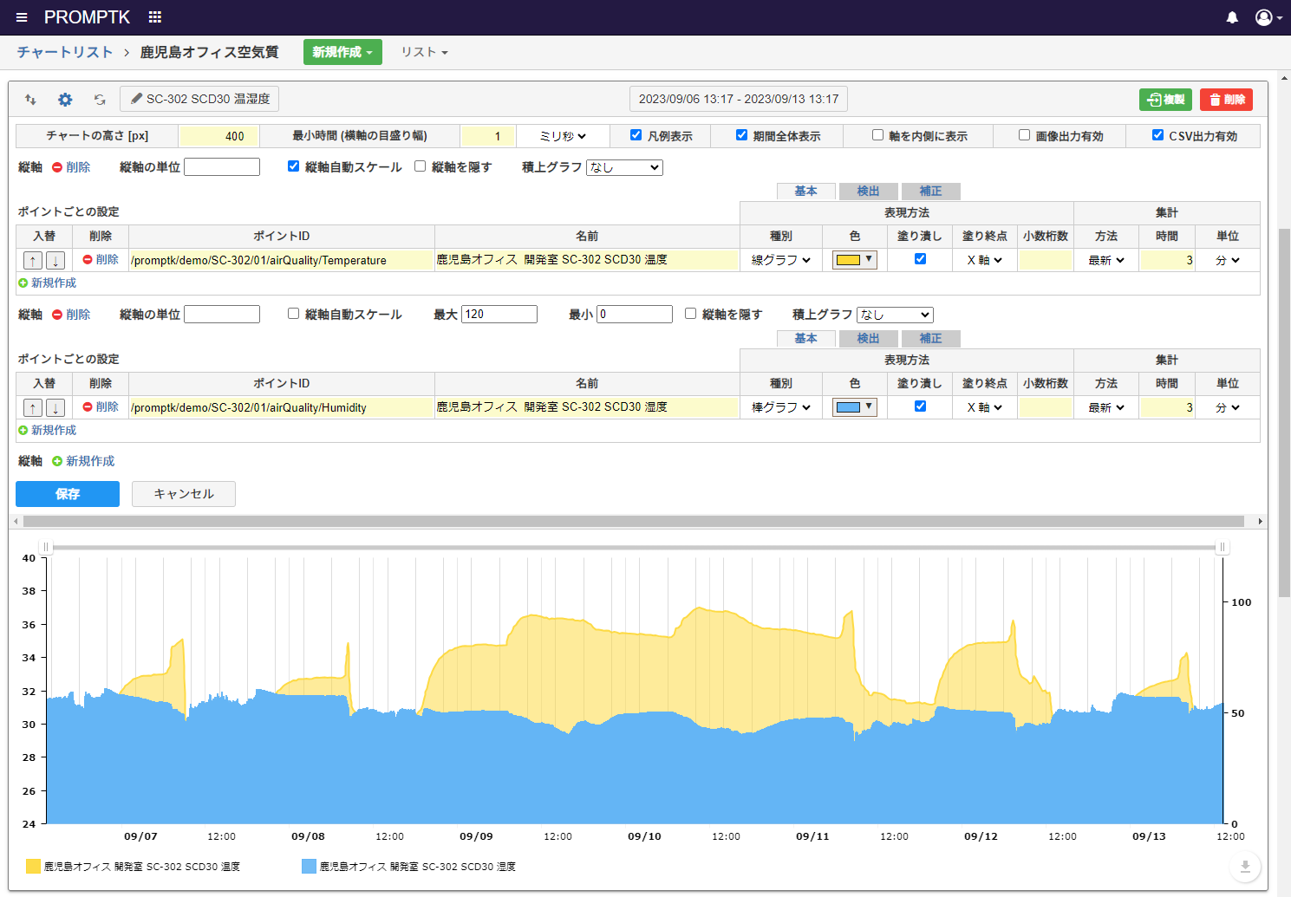Add new point under Temperature axis
The image size is (1291, 897).
point(47,283)
